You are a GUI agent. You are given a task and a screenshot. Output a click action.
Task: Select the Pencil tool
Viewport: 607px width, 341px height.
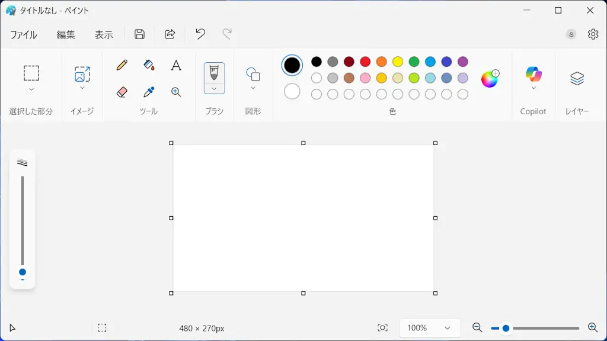pos(122,65)
